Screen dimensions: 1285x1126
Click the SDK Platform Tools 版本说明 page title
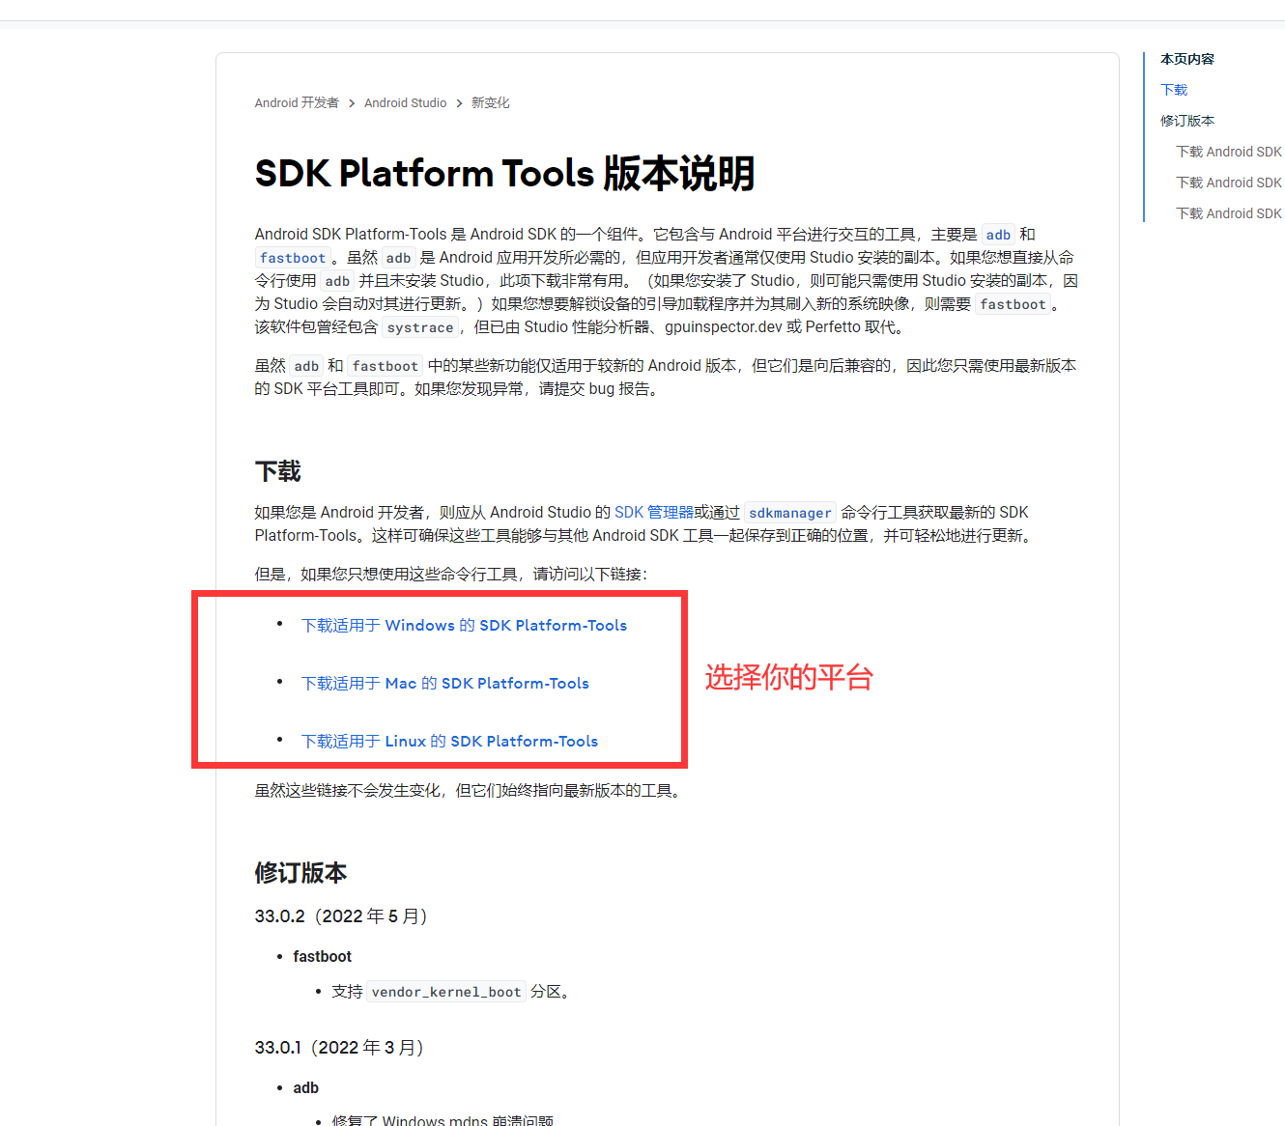504,174
